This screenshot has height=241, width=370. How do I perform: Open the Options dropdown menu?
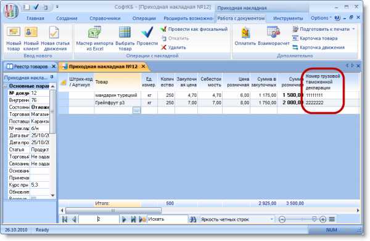[x=321, y=18]
